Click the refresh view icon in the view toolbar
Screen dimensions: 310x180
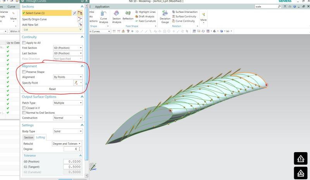(203, 31)
